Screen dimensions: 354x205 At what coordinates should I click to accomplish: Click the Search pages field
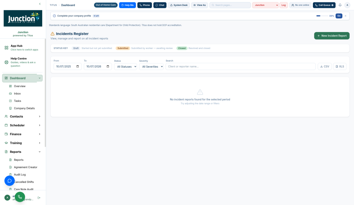pos(230,5)
